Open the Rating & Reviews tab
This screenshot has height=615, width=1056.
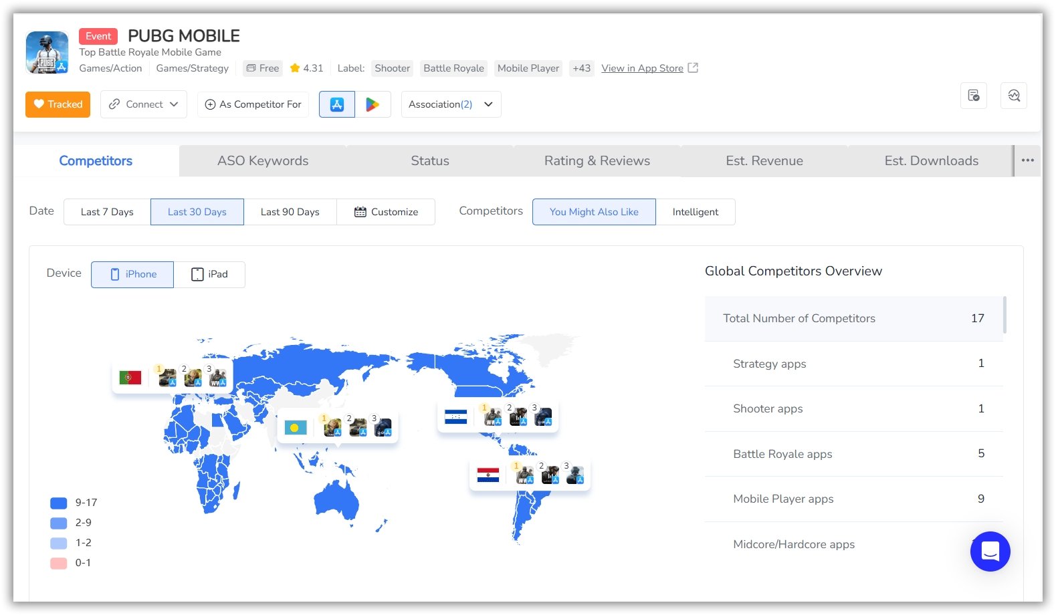597,161
